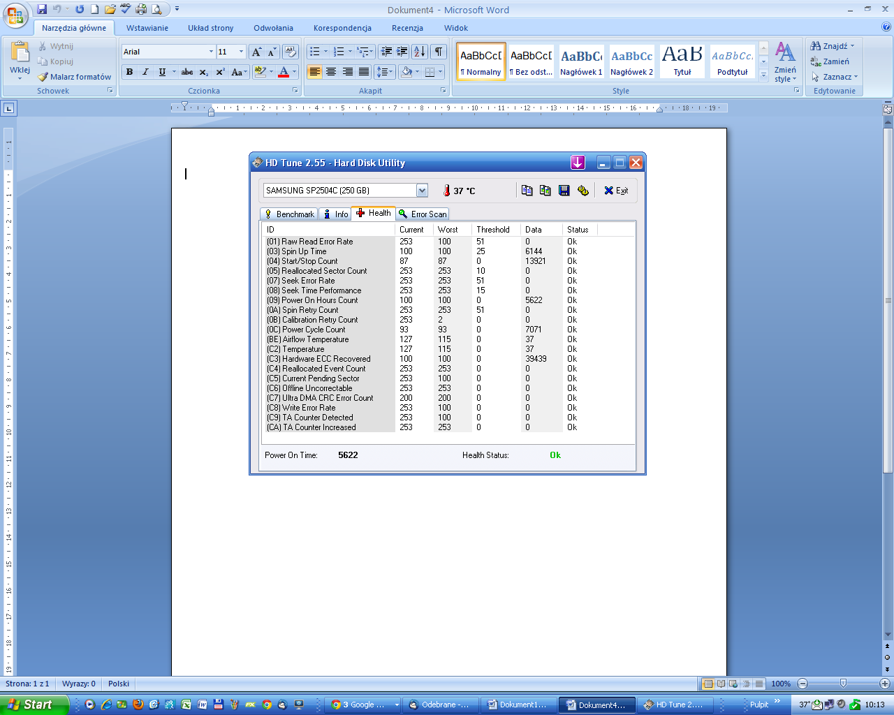894x715 pixels.
Task: Open Word Help question mark icon
Action: tap(886, 27)
